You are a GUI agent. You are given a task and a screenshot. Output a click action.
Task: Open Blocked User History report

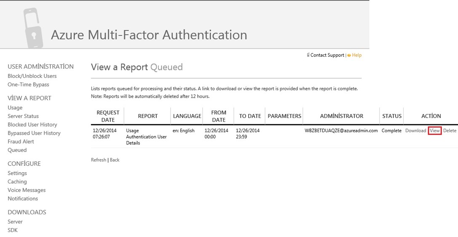pos(32,124)
